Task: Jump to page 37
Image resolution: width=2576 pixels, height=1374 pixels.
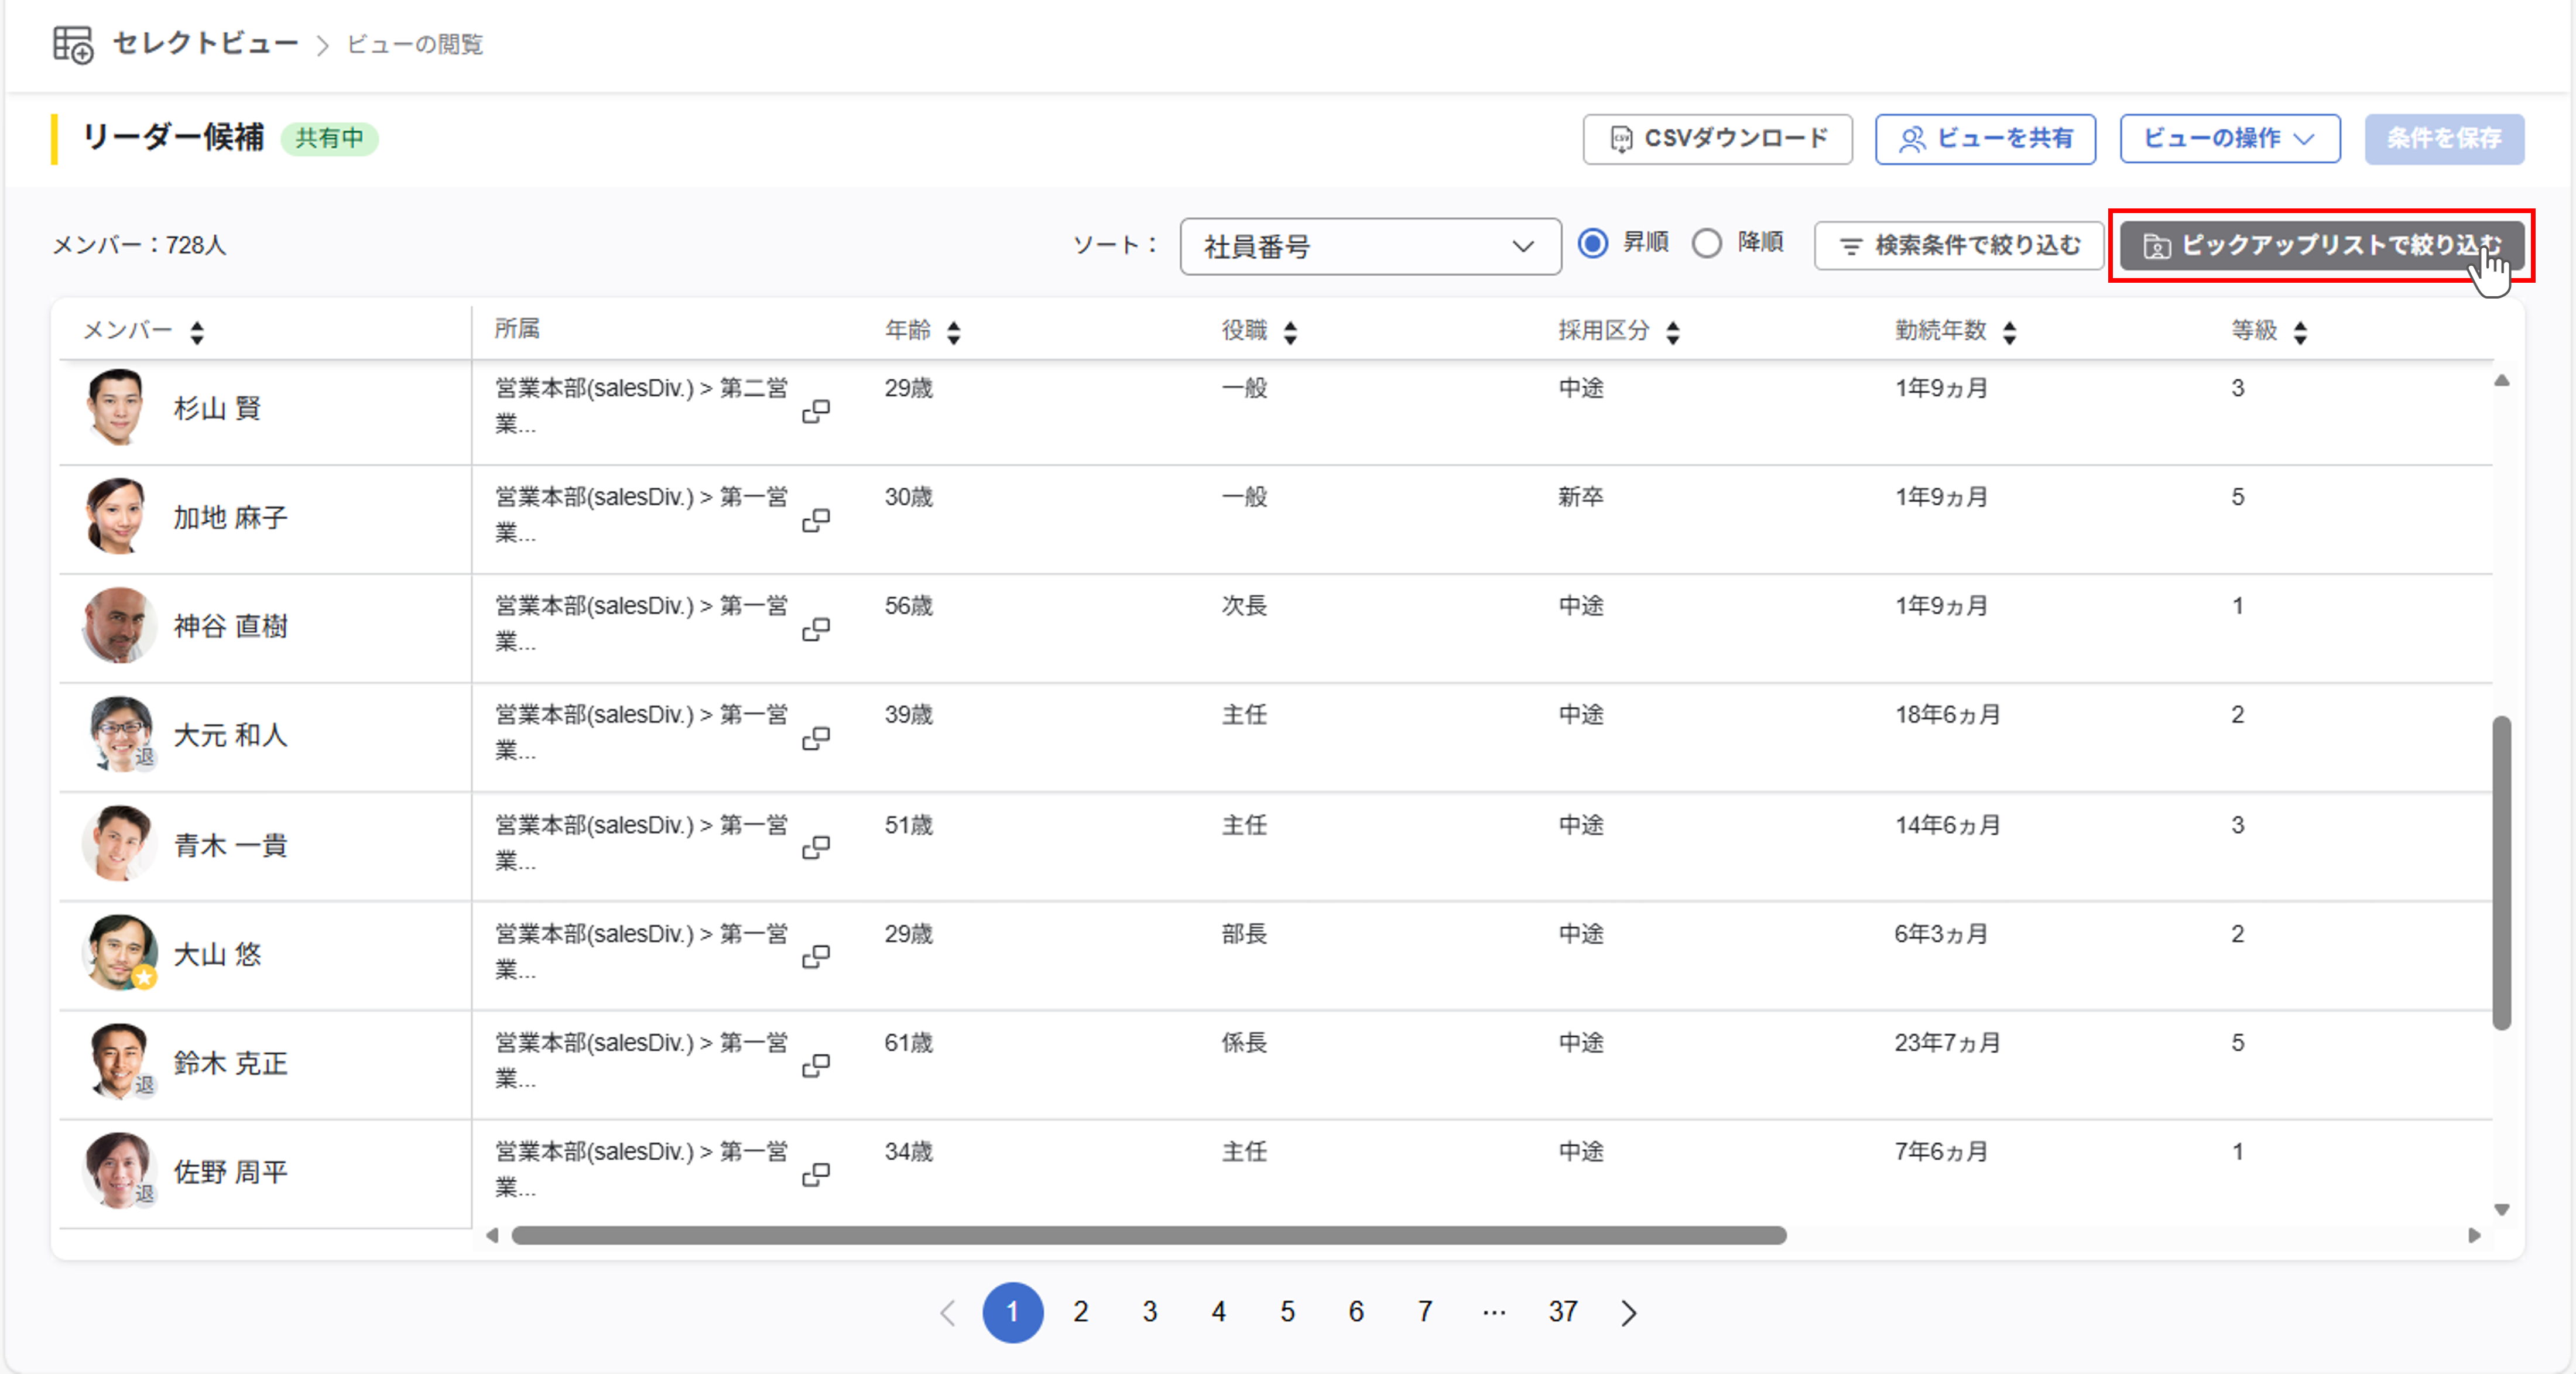Action: pyautogui.click(x=1562, y=1312)
